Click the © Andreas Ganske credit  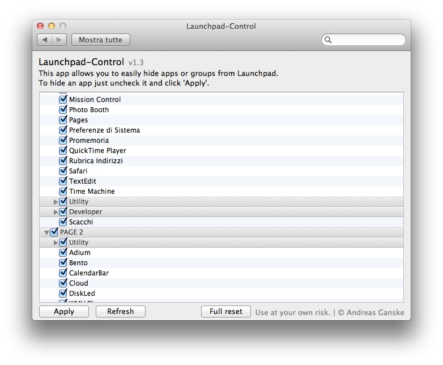tap(371, 312)
